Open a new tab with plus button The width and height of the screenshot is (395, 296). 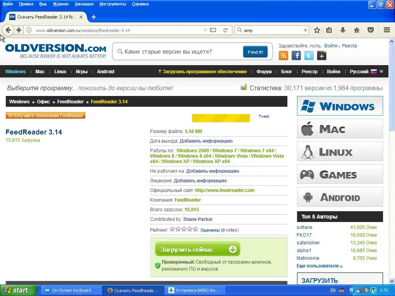(x=94, y=17)
